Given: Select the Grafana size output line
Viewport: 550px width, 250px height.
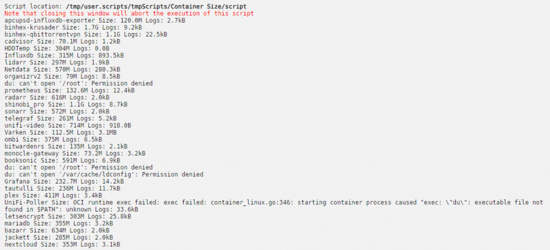Looking at the screenshot, I should click(x=64, y=182).
